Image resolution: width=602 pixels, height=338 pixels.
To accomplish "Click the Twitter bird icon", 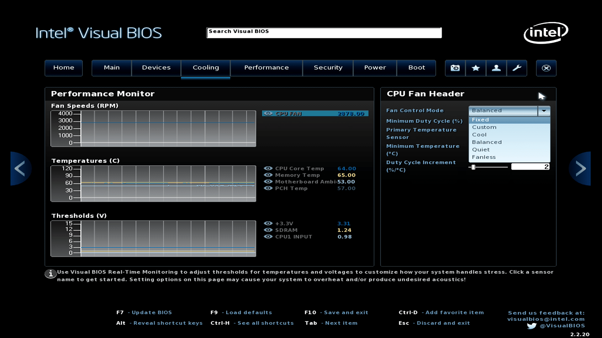I will 532,326.
